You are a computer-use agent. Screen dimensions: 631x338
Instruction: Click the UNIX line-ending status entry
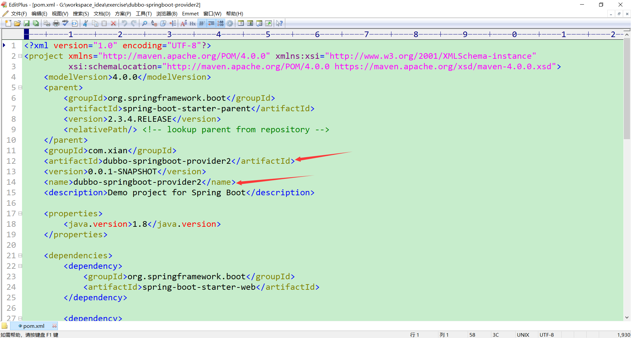tap(523, 335)
